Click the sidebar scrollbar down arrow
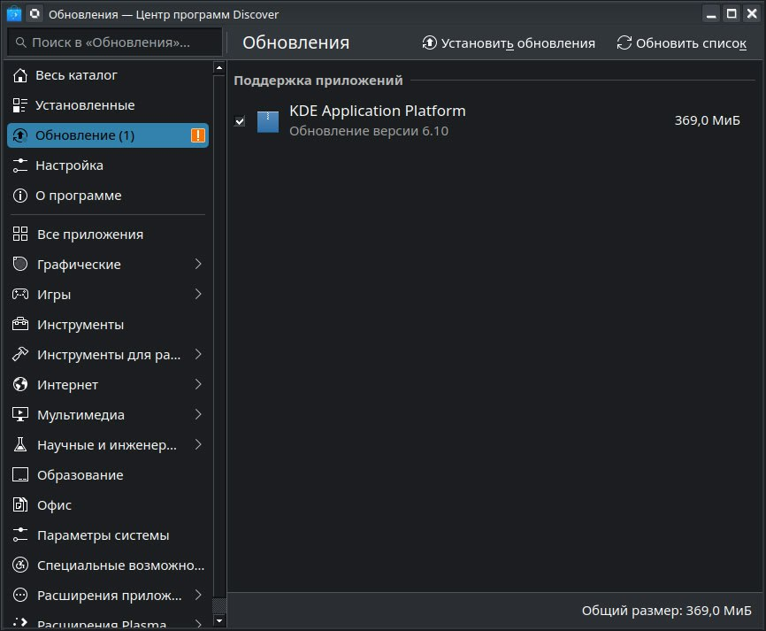 click(219, 621)
